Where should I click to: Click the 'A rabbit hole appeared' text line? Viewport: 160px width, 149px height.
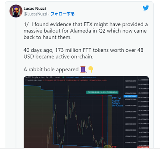(x=51, y=69)
